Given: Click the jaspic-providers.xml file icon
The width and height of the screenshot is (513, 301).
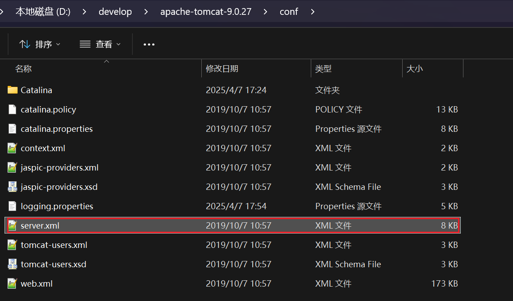Looking at the screenshot, I should tap(13, 167).
